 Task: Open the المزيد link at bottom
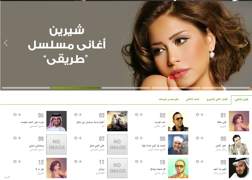(x=7, y=177)
